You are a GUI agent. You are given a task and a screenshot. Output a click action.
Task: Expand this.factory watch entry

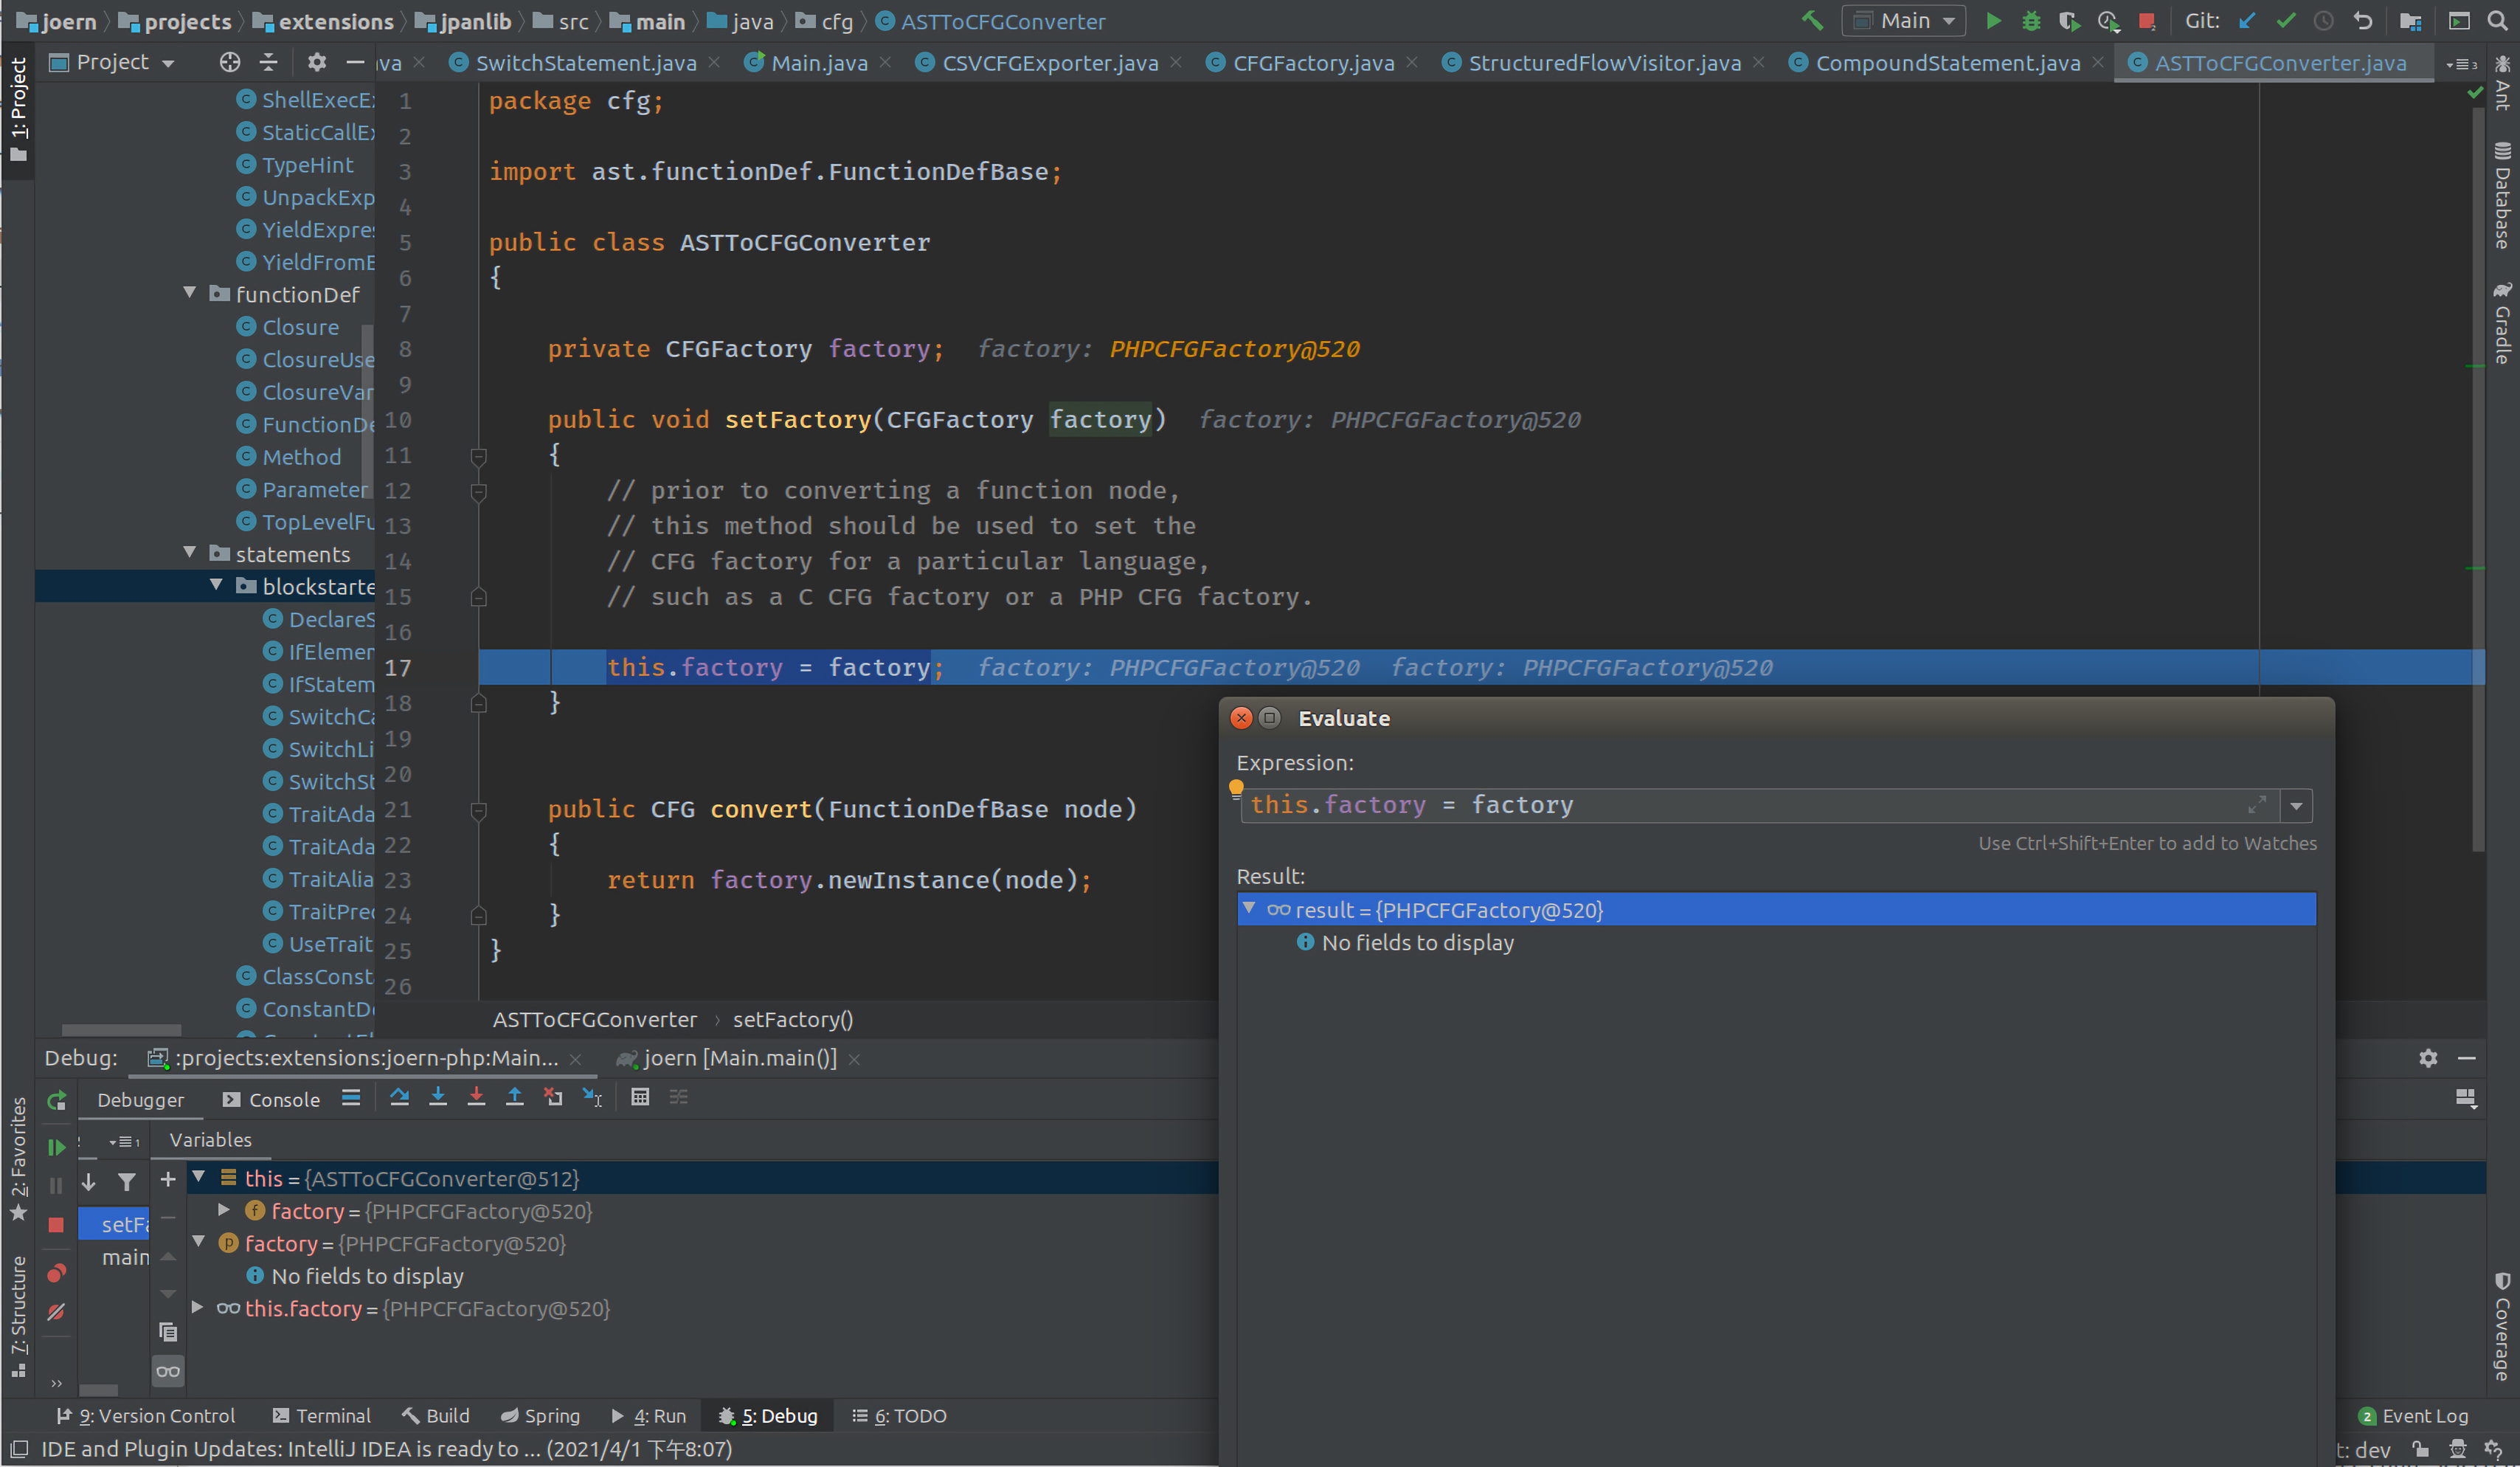[197, 1308]
